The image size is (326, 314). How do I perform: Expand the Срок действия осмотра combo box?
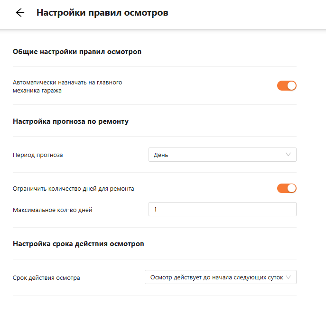point(220,277)
